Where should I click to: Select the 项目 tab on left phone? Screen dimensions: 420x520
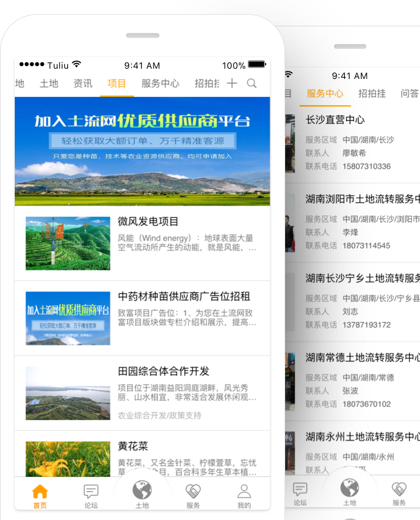coord(117,83)
